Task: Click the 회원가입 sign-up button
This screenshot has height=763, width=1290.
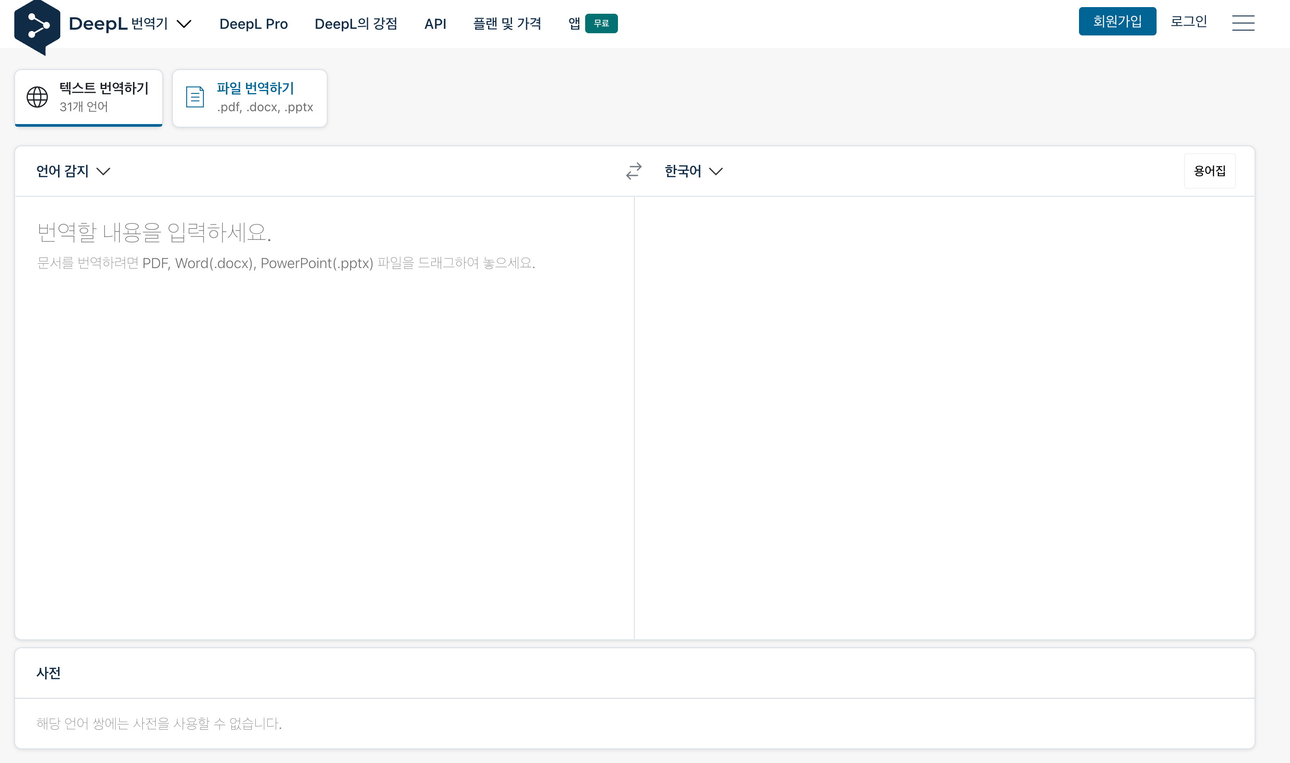Action: tap(1117, 21)
